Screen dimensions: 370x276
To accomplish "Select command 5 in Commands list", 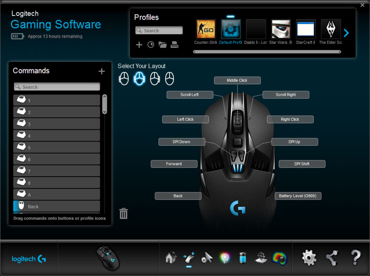I will click(x=57, y=147).
